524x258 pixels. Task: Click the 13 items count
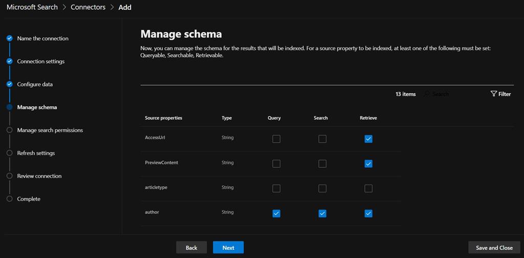click(x=406, y=94)
